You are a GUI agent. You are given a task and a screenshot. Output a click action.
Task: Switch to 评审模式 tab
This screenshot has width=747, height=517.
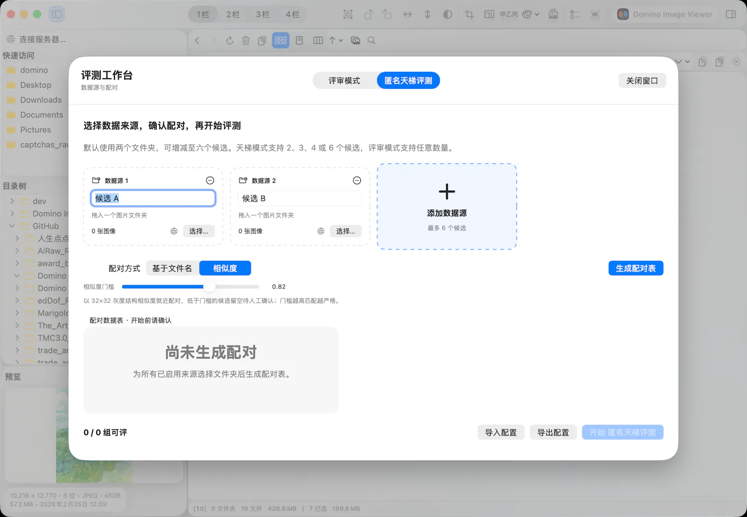click(x=345, y=81)
